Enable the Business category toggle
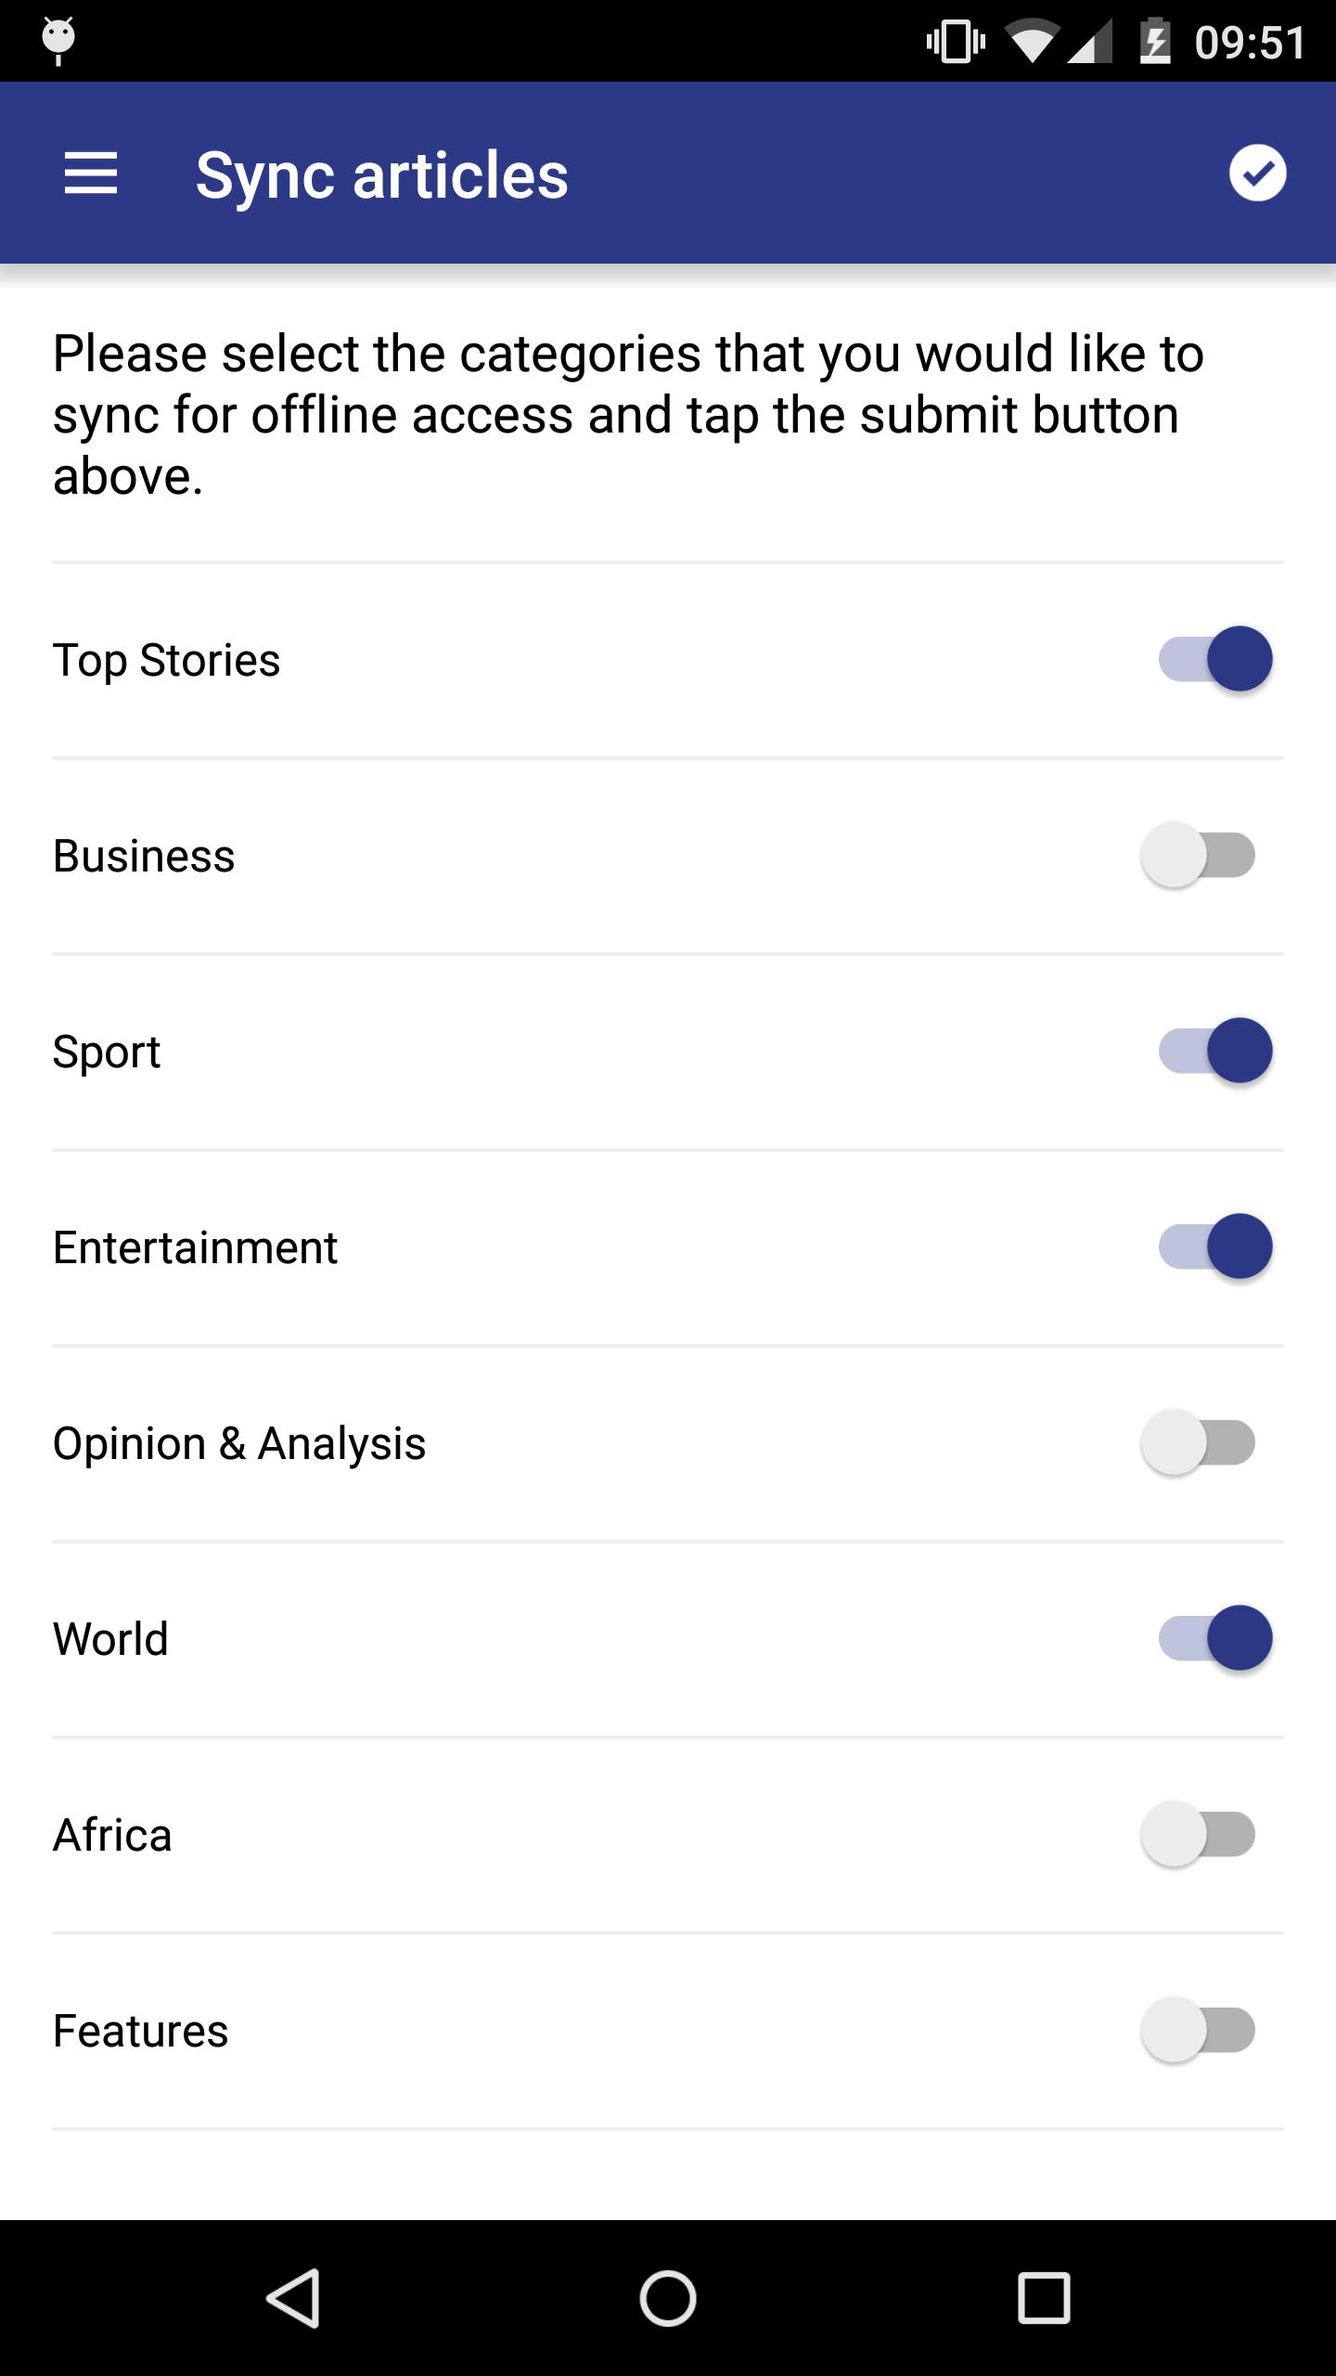Image resolution: width=1336 pixels, height=2376 pixels. click(x=1198, y=855)
